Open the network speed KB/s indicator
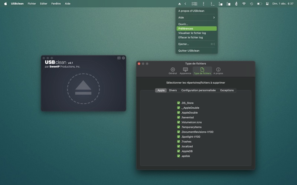Viewport: 297px width, 185px height. tap(194, 4)
